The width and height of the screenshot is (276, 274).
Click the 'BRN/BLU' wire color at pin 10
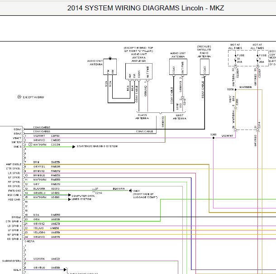[39, 175]
